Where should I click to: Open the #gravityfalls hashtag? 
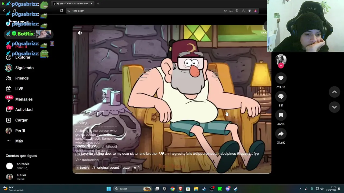(182, 154)
